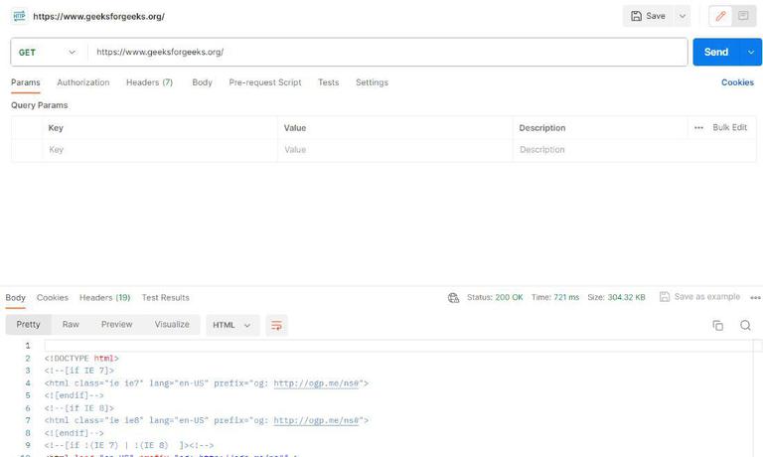The height and width of the screenshot is (457, 763).
Task: Click the network globe icon before Status
Action: 453,298
